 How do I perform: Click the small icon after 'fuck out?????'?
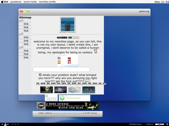point(88,81)
